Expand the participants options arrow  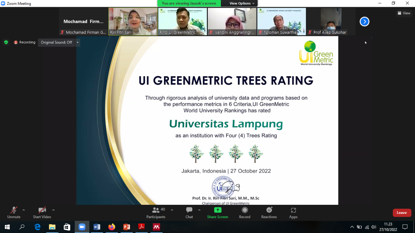point(172,210)
